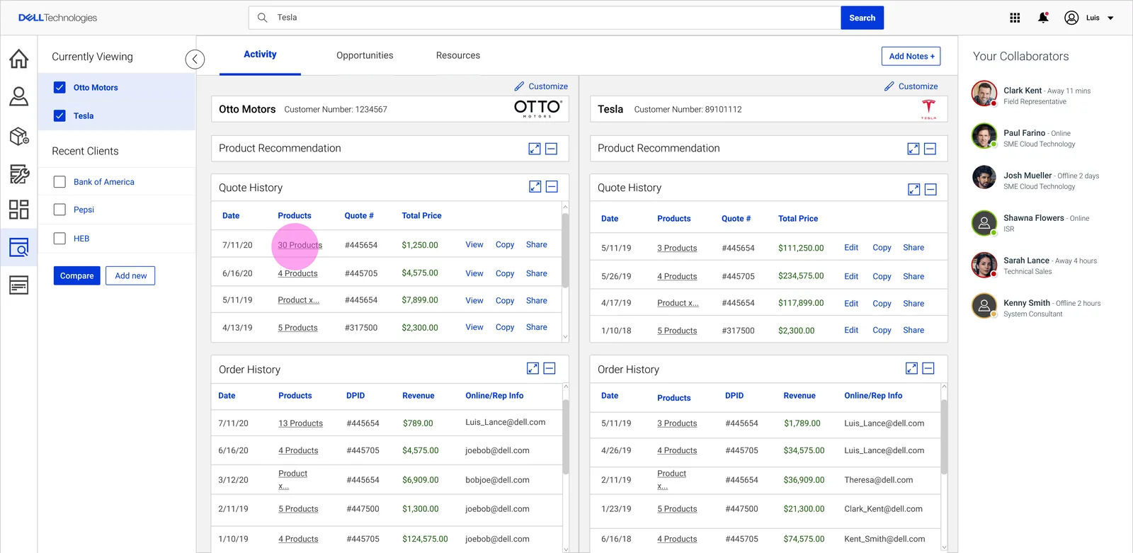The image size is (1133, 553).
Task: Maximize Tesla Product Recommendation panel
Action: click(913, 149)
